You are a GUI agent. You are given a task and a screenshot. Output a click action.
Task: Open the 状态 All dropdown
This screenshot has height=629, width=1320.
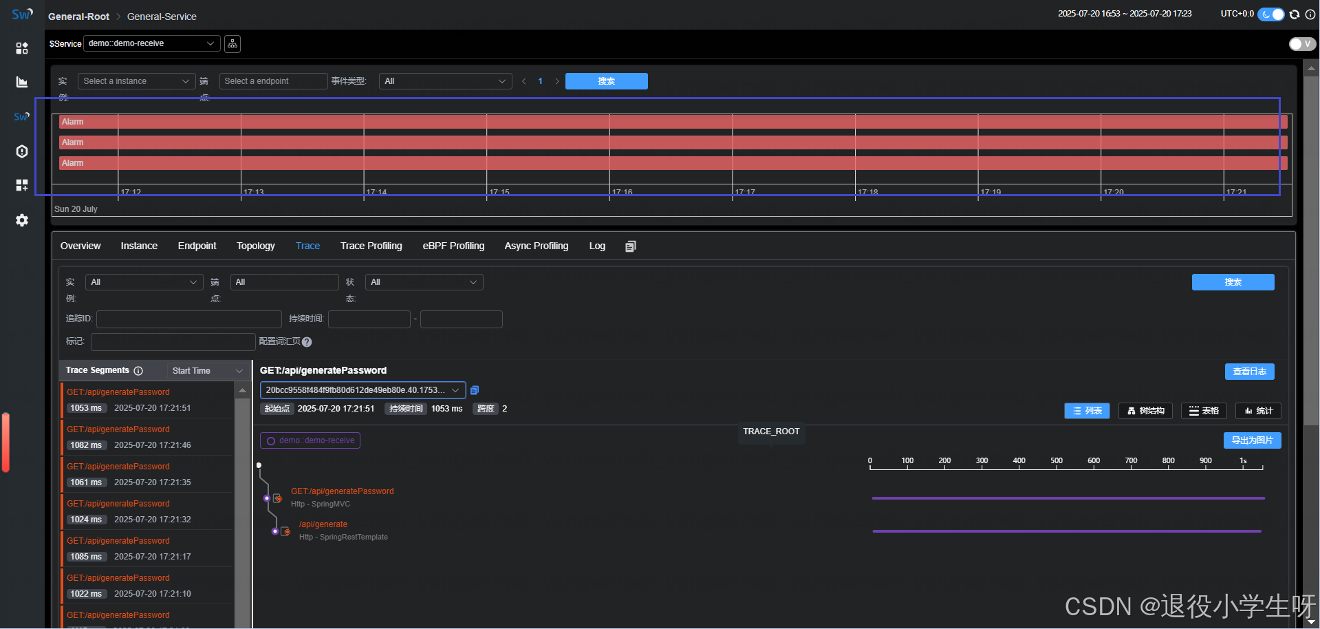click(424, 282)
